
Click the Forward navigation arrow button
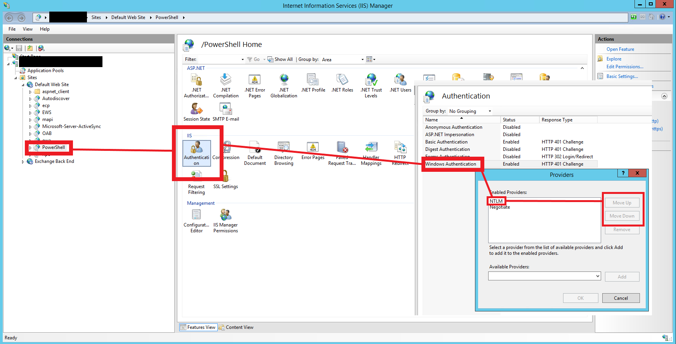21,17
